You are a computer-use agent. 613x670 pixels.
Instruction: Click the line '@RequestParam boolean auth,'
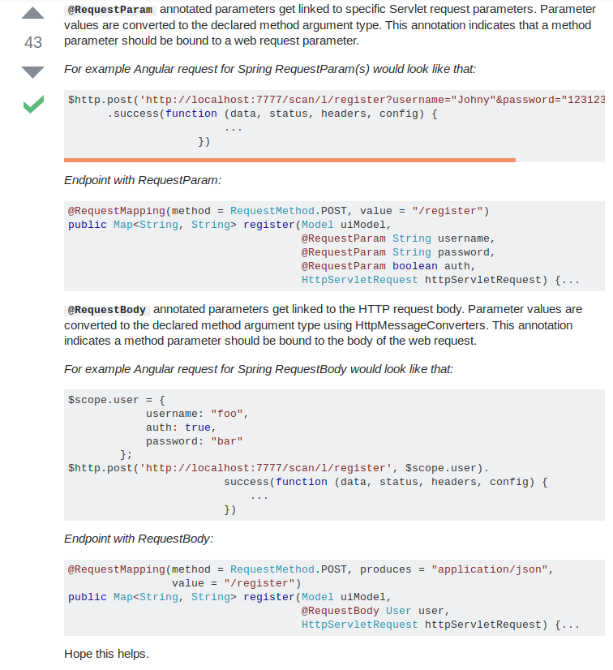click(x=388, y=266)
